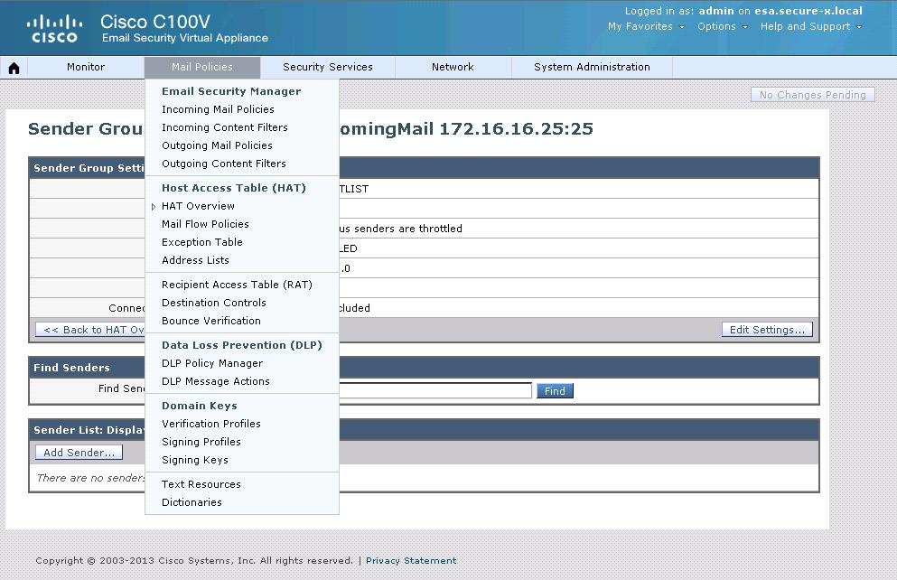The width and height of the screenshot is (897, 580).
Task: Click the Host Access Table (HAT) heading
Action: point(234,188)
